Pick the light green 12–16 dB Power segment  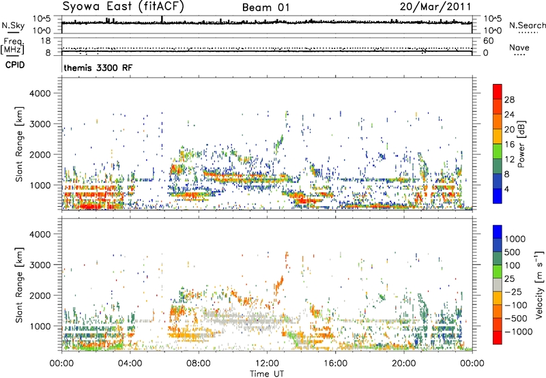tap(498, 151)
